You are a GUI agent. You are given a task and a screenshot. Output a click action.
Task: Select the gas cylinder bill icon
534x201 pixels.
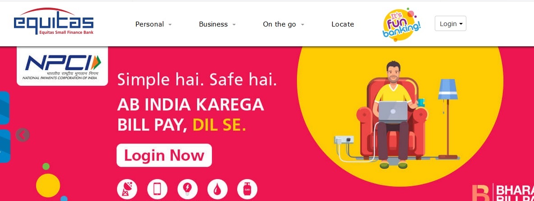247,189
